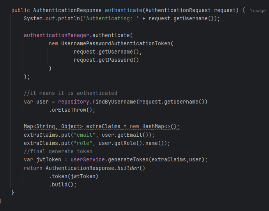
Task: Select the AuthenticationRequest parameter type
Action: tap(178, 10)
